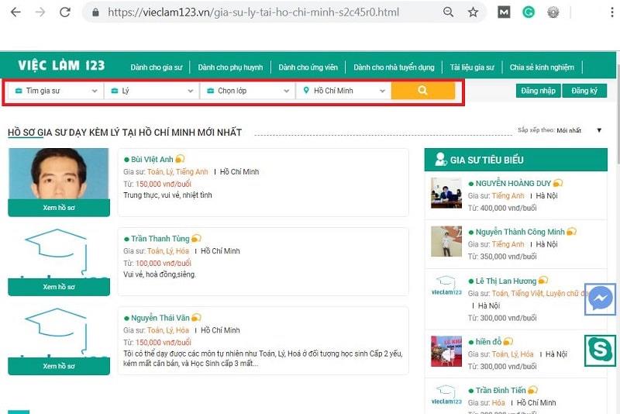
Task: Click the browser zoom magnifier icon
Action: (x=448, y=12)
